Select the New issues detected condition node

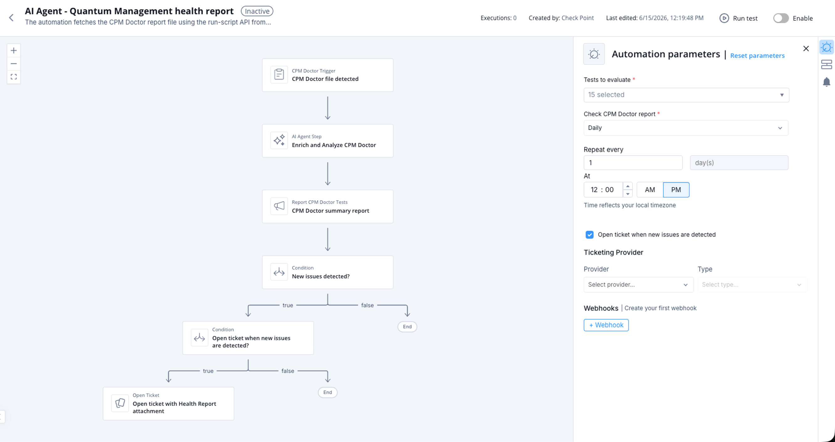coord(328,272)
